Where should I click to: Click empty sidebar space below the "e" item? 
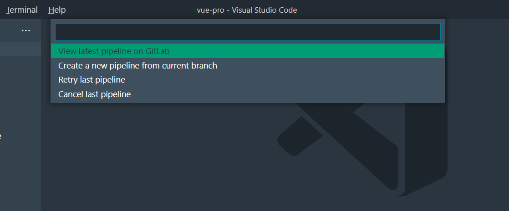pyautogui.click(x=20, y=177)
